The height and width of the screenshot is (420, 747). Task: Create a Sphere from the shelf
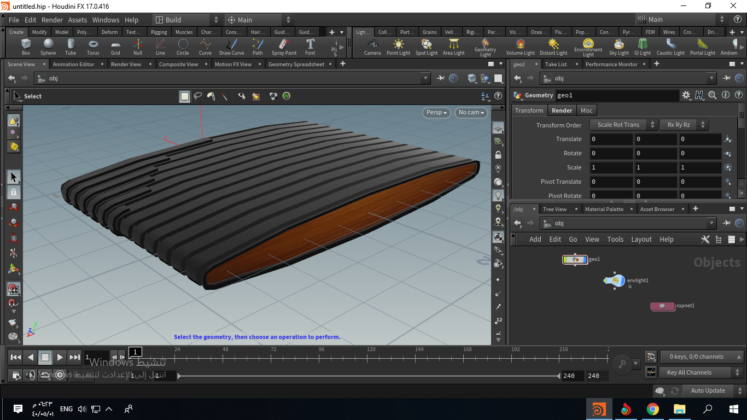[48, 46]
